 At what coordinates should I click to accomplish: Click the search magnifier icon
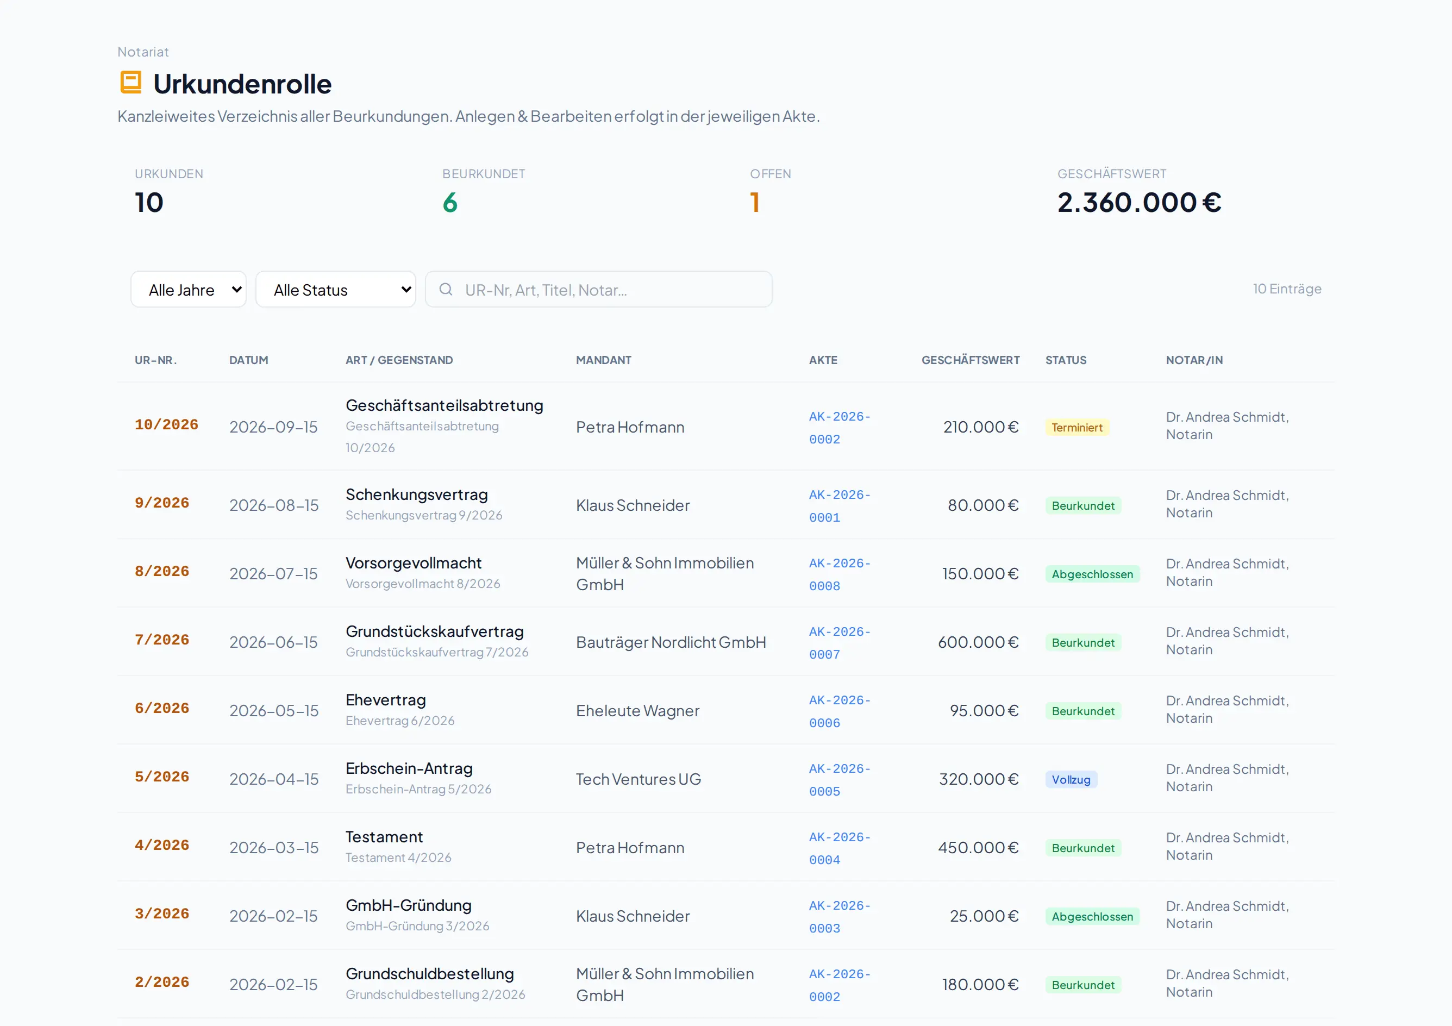click(446, 290)
